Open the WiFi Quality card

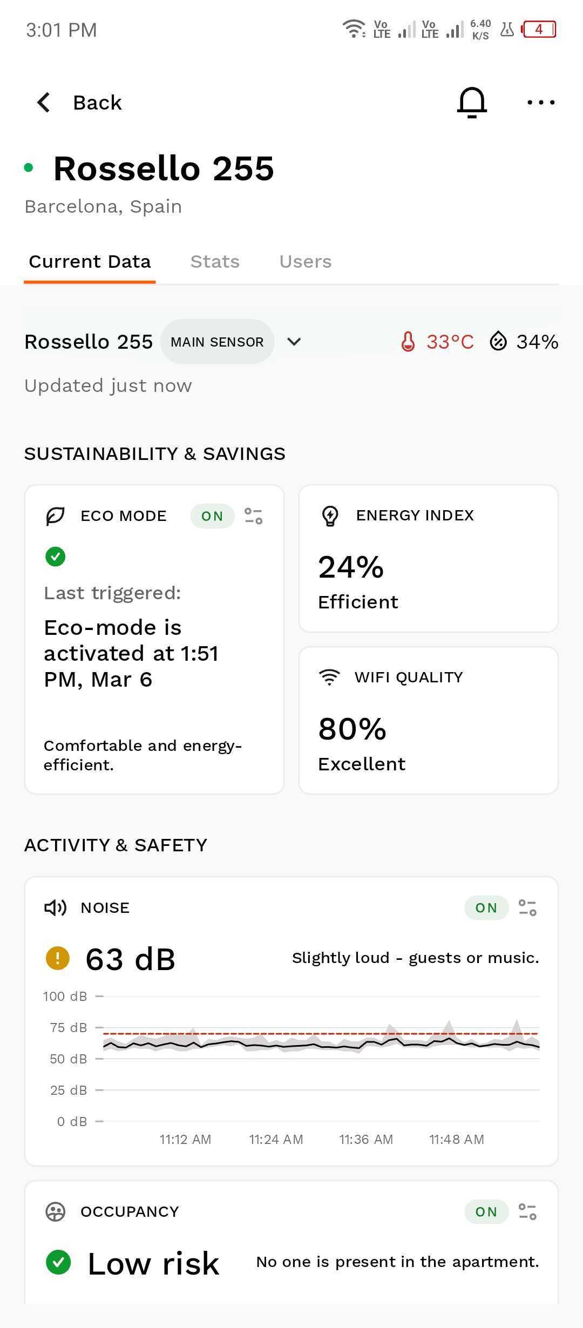[429, 720]
